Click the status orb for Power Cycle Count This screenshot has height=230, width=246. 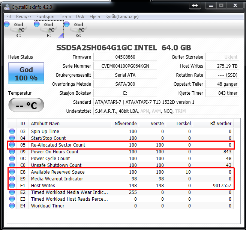point(12,158)
